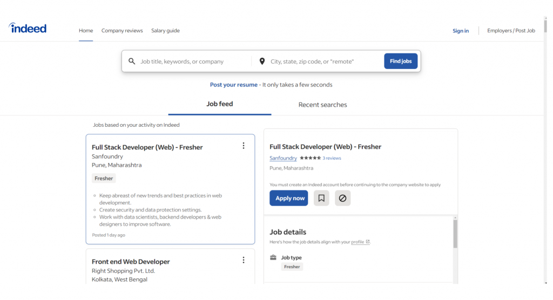Click 'You must create an Indeed account' notice
553x300 pixels.
pyautogui.click(x=355, y=185)
